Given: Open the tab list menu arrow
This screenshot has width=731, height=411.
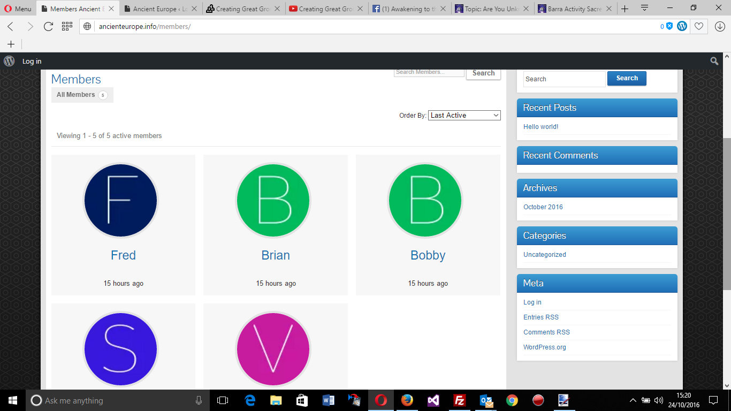Looking at the screenshot, I should [x=644, y=9].
